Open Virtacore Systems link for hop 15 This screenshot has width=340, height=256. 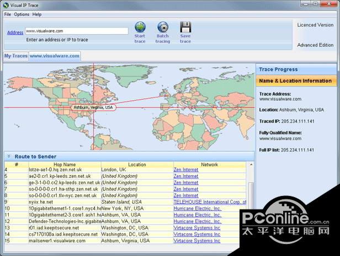(197, 241)
